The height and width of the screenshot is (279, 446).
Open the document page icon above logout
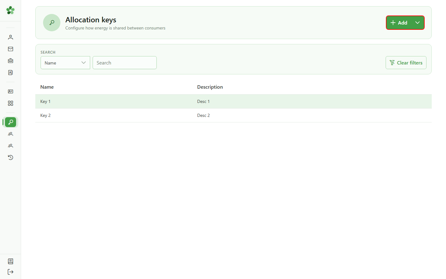click(x=11, y=261)
